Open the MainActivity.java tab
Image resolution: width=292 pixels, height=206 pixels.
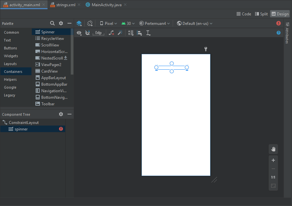coord(106,5)
